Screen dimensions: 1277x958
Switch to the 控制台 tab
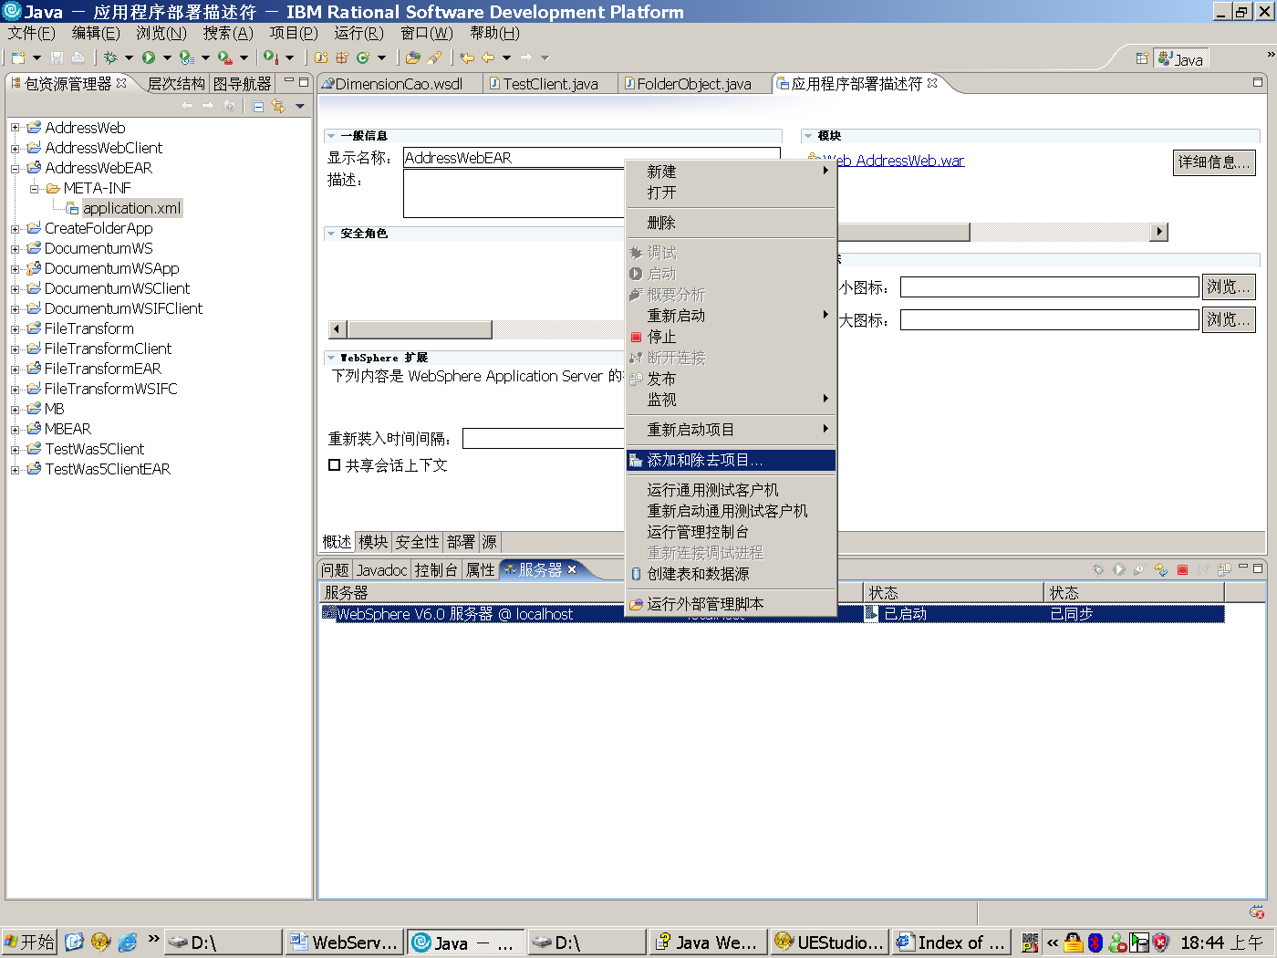436,570
